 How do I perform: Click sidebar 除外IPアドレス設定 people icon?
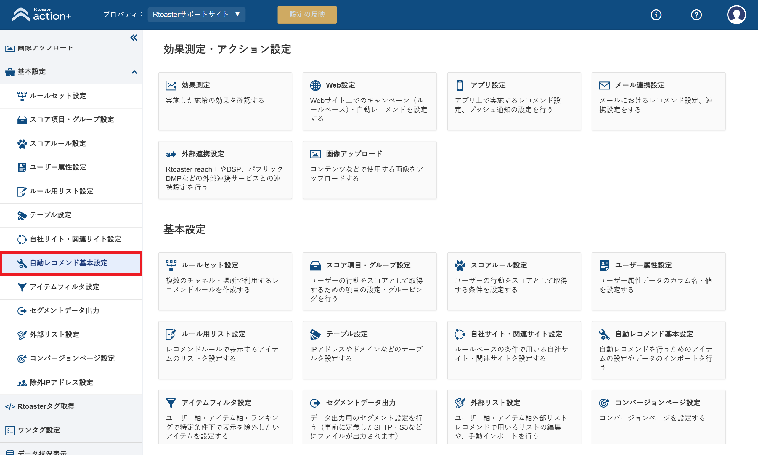[22, 383]
